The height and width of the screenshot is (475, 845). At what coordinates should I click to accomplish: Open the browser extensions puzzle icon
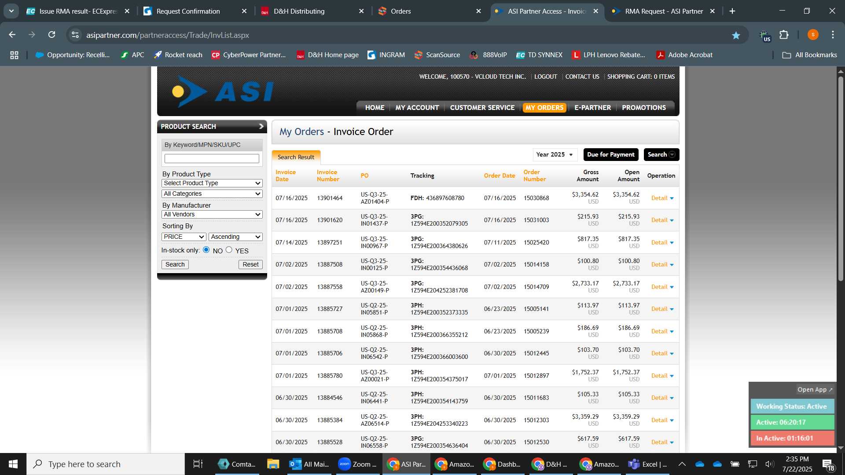pos(784,35)
